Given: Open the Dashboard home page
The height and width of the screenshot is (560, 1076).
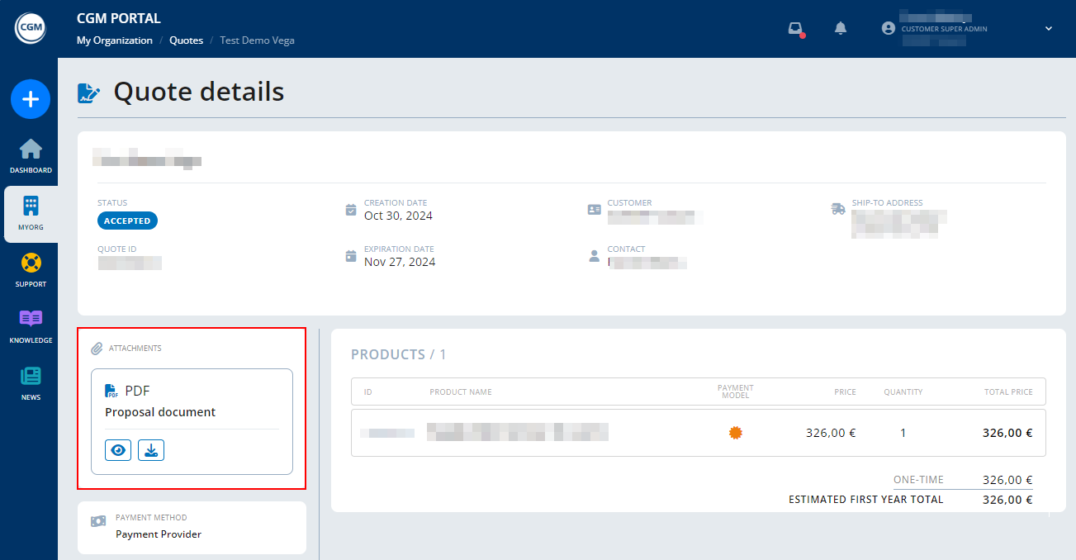Looking at the screenshot, I should pos(31,156).
